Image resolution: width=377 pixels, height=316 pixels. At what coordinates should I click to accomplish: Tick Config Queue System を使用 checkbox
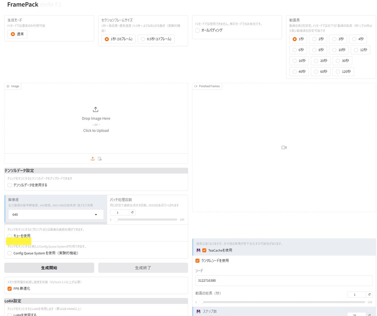point(10,253)
